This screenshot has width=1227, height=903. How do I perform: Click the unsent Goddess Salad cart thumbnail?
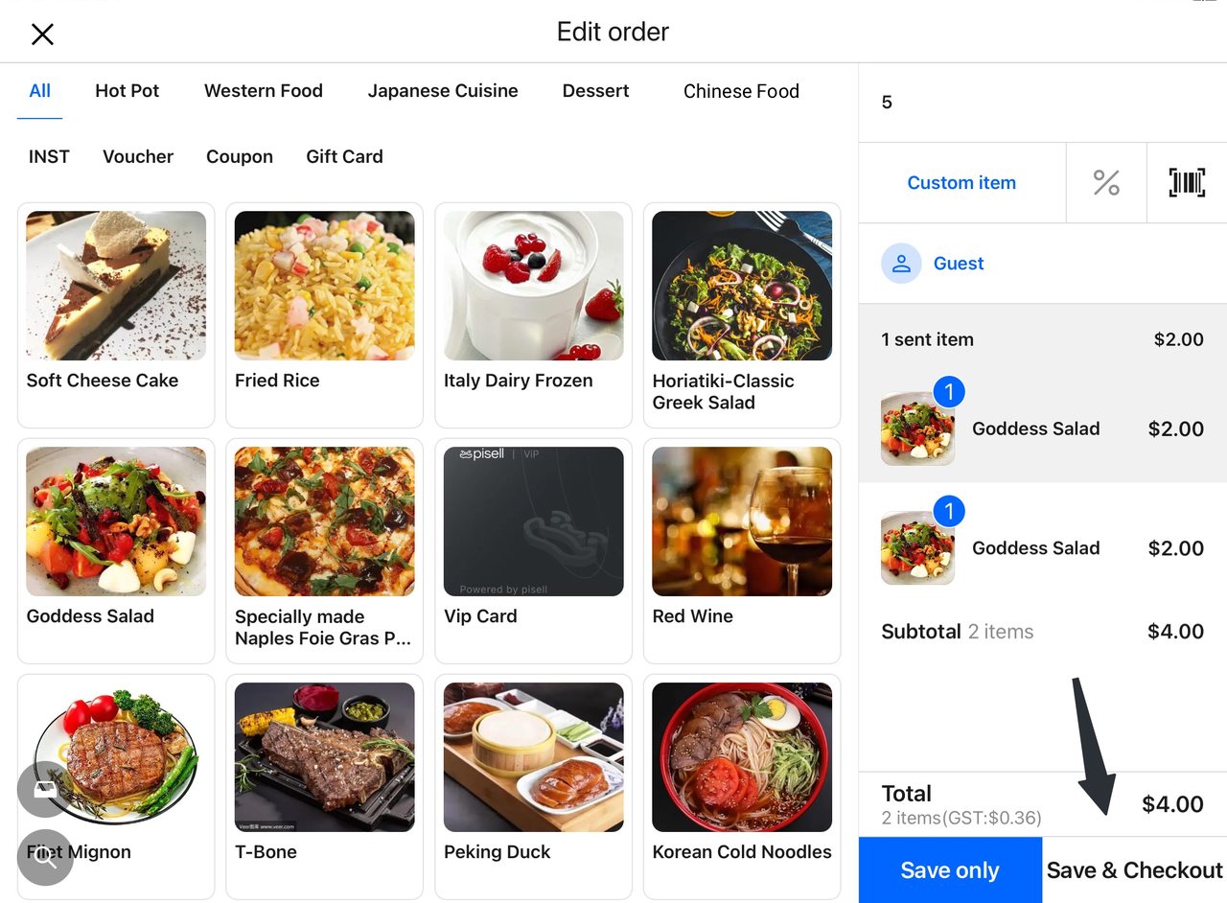click(x=917, y=548)
